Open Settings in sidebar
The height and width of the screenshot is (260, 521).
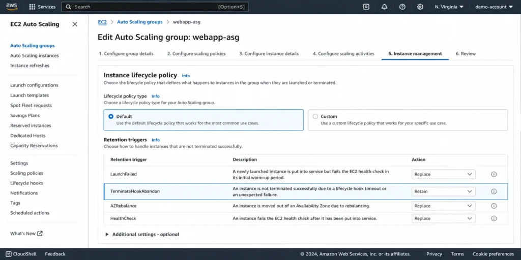[19, 163]
